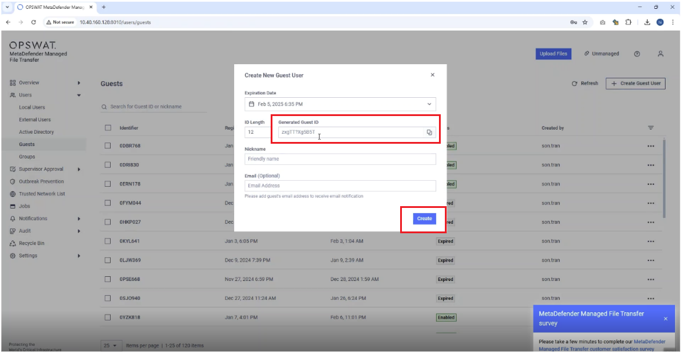The height and width of the screenshot is (354, 682).
Task: Go back in browser history
Action: (8, 22)
